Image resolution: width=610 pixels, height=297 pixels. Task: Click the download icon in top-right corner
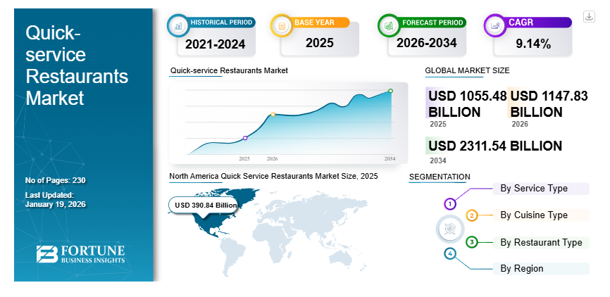(x=589, y=17)
